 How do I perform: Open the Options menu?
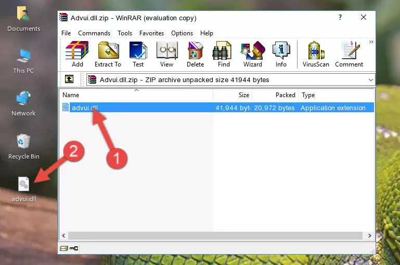pos(182,33)
